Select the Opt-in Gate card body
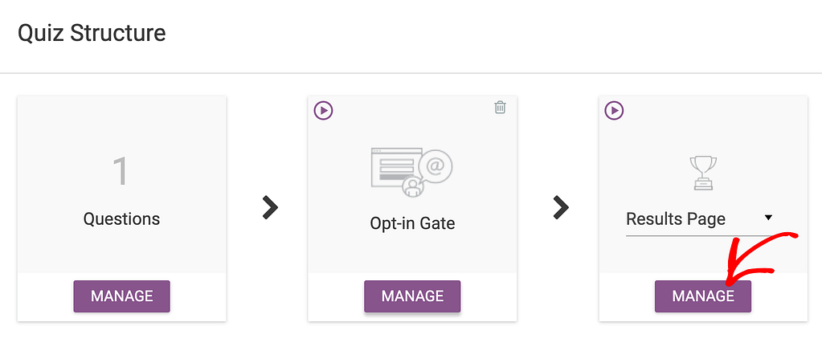 (x=412, y=185)
